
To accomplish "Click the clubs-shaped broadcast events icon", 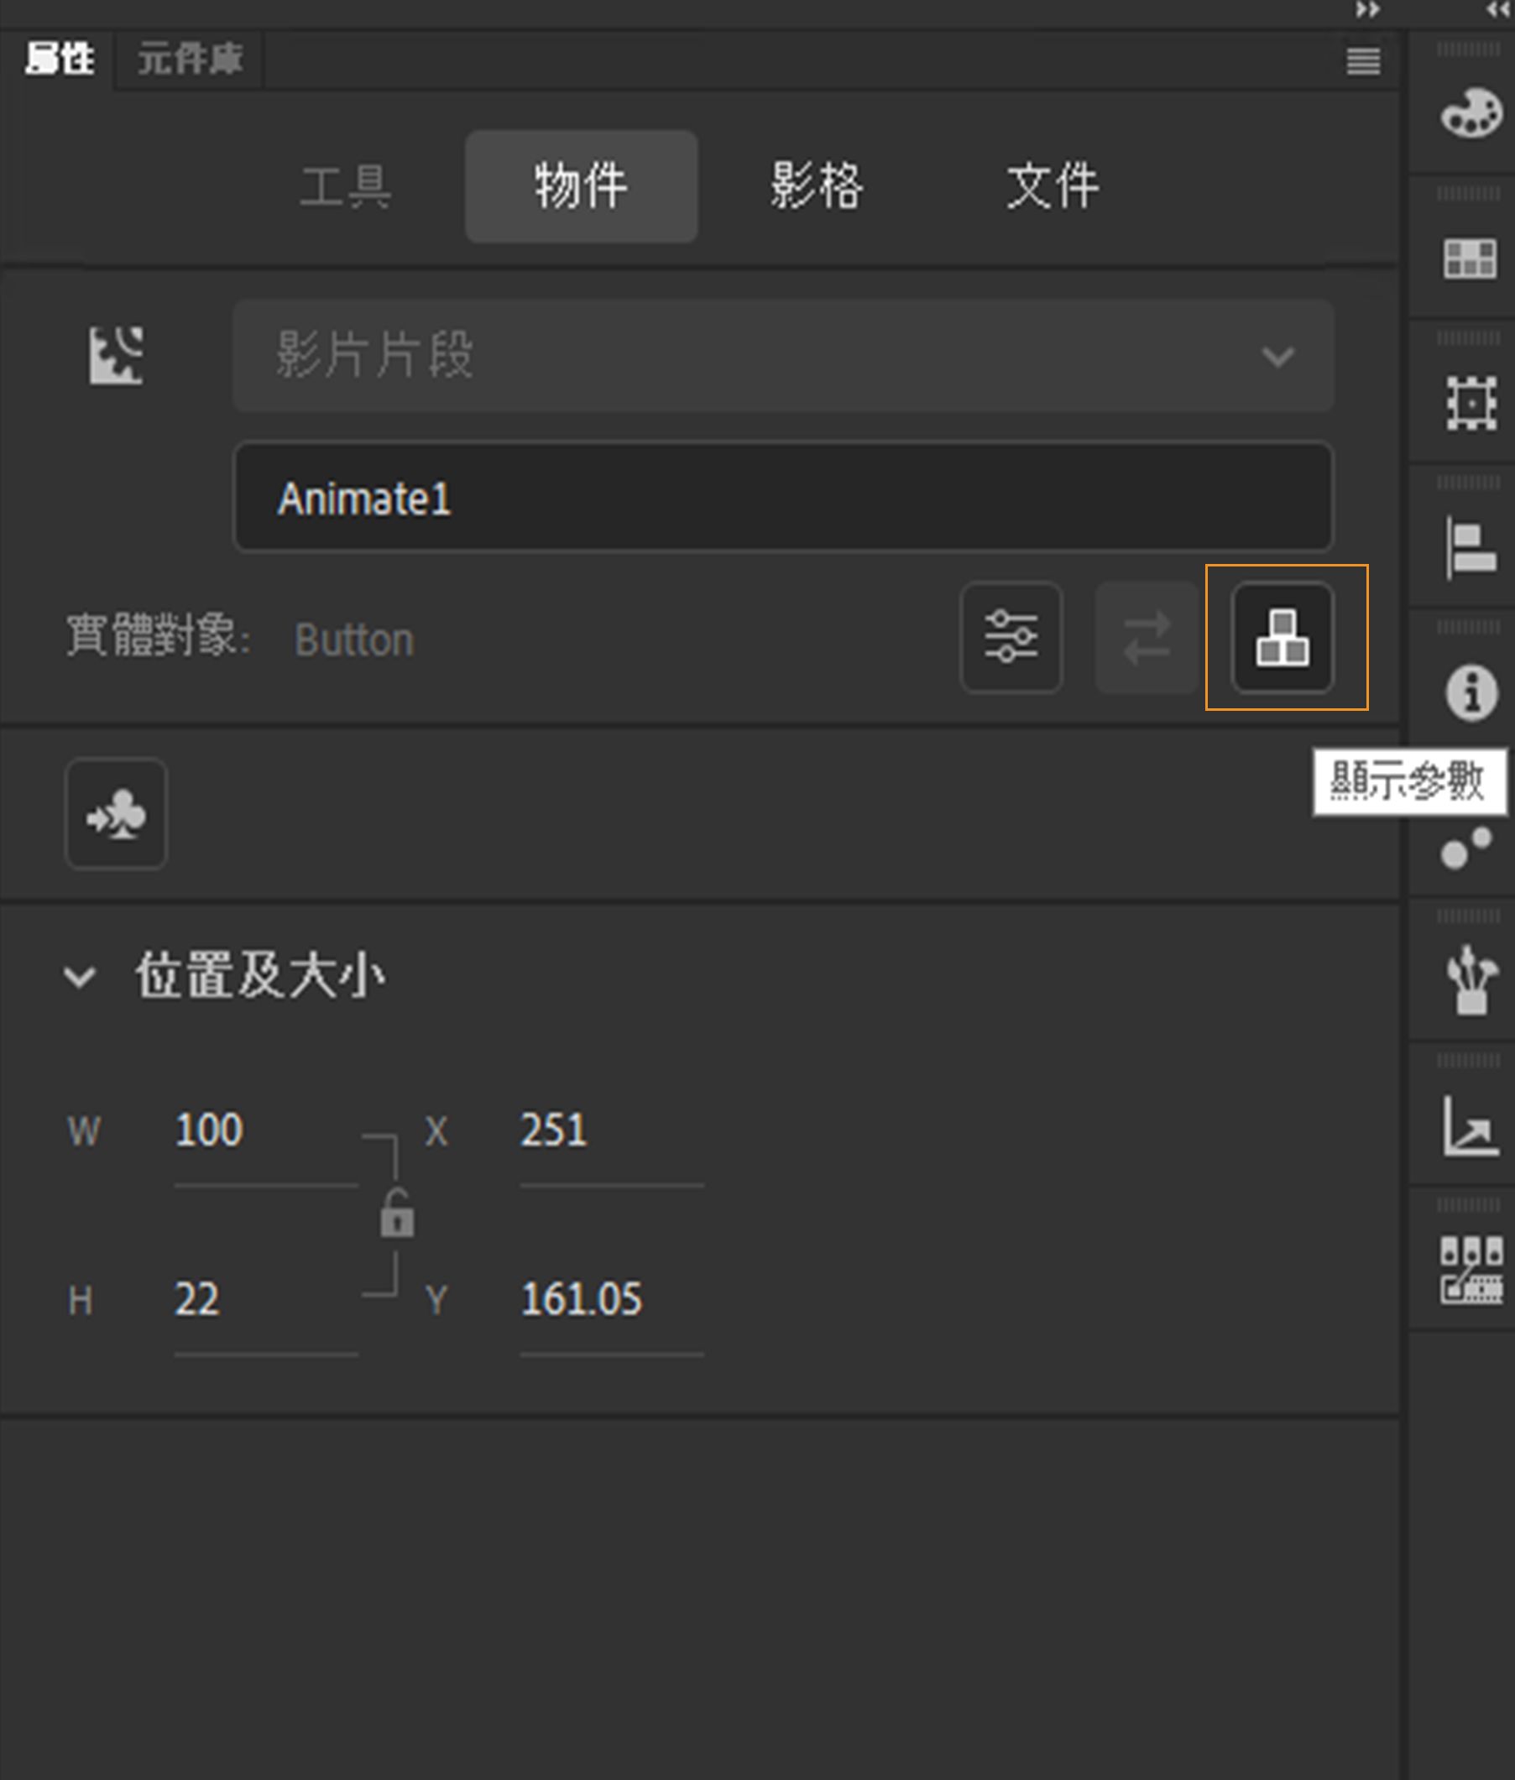I will coord(115,813).
